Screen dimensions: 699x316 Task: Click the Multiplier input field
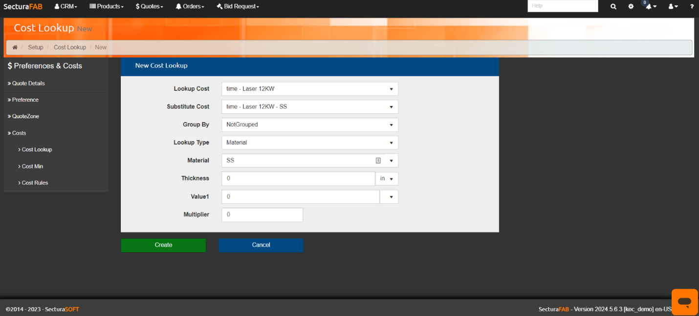262,215
